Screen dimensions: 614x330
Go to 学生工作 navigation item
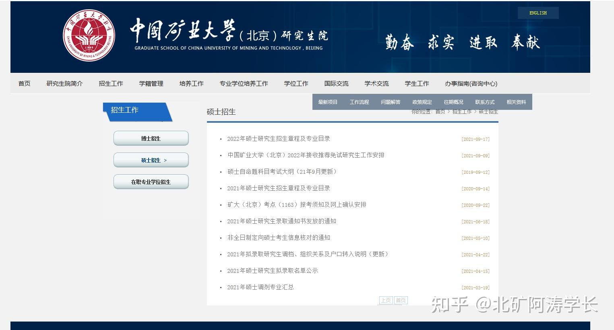pyautogui.click(x=417, y=83)
